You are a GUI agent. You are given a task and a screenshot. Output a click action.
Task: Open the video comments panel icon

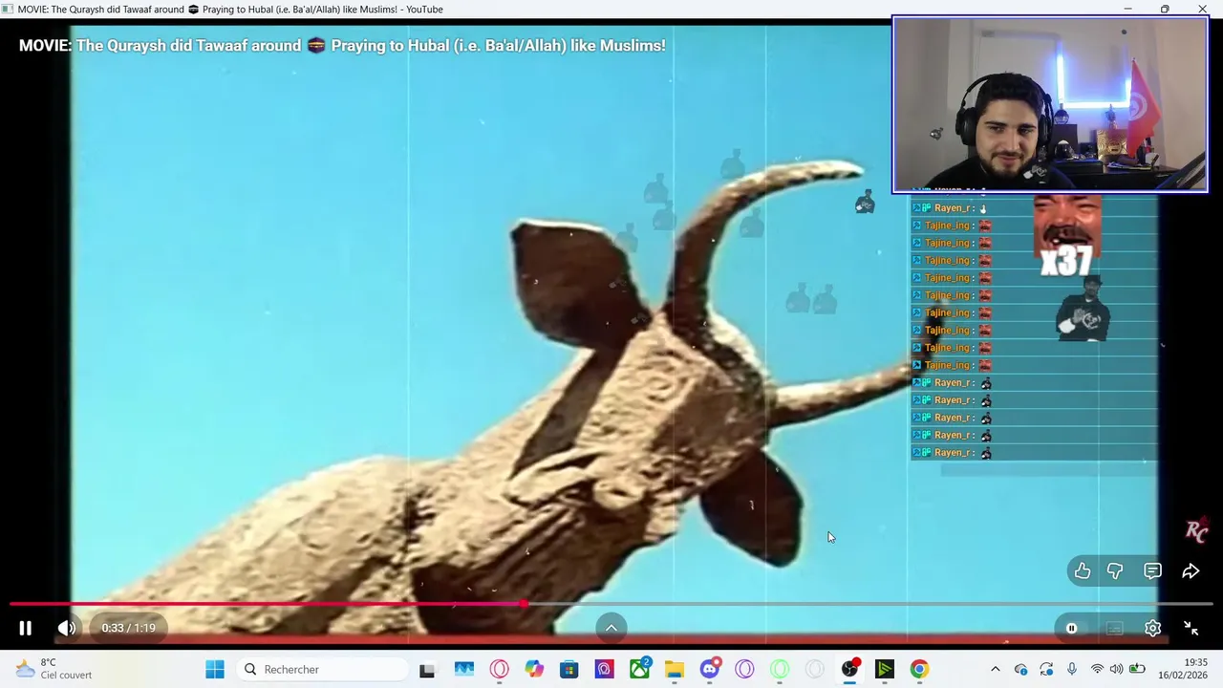(x=1152, y=570)
